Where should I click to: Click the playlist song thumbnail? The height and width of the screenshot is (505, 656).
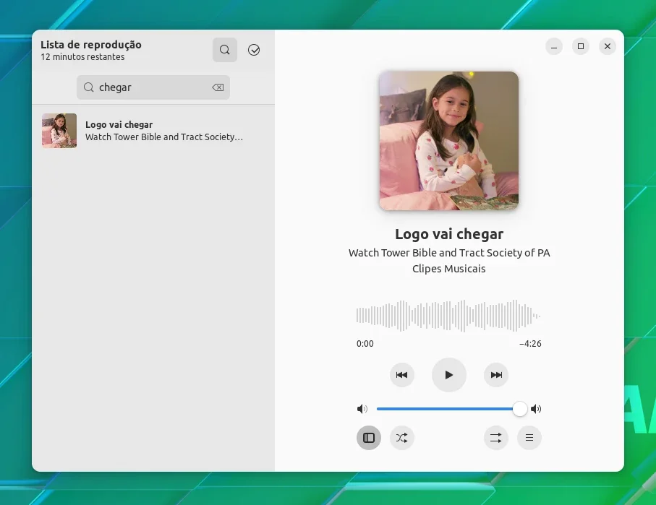59,131
